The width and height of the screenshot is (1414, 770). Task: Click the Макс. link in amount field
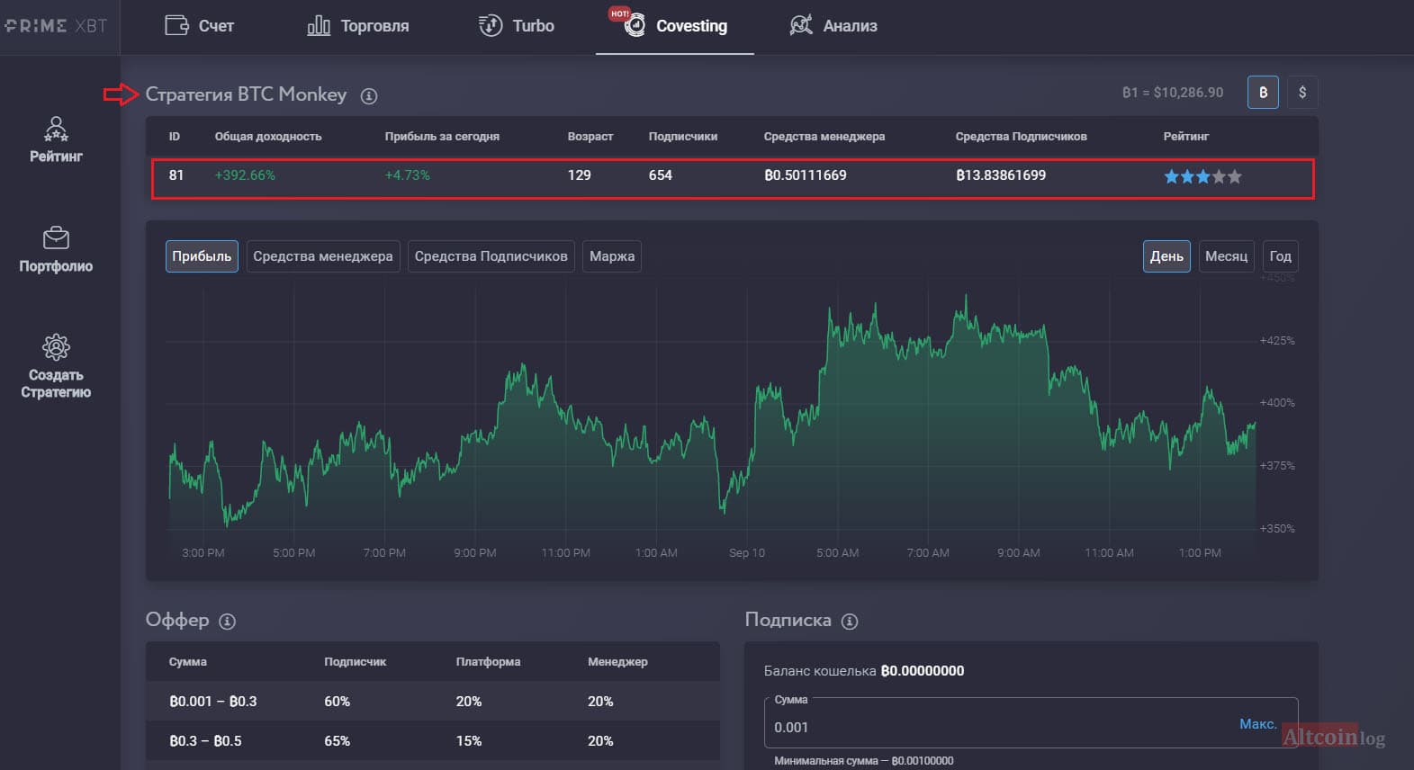tap(1257, 724)
